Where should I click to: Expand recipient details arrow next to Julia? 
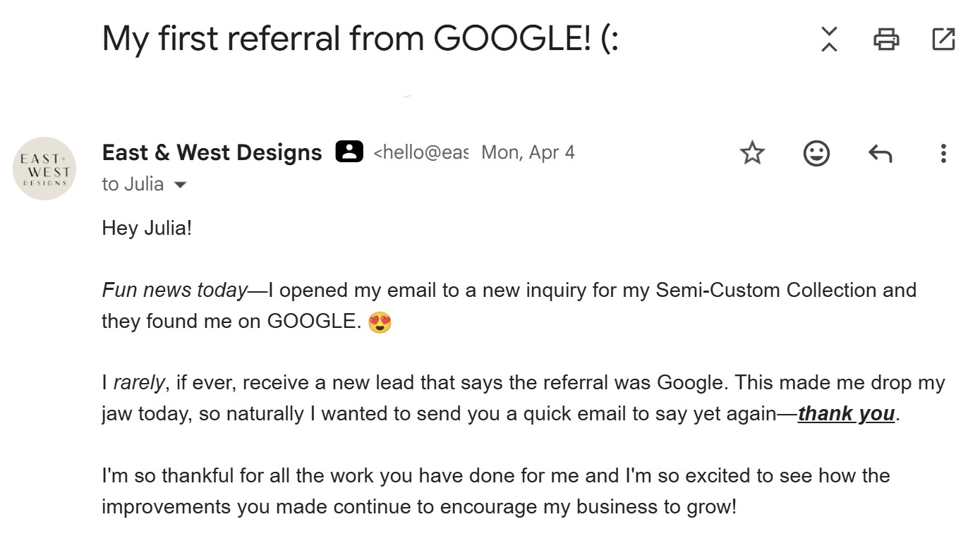[181, 185]
